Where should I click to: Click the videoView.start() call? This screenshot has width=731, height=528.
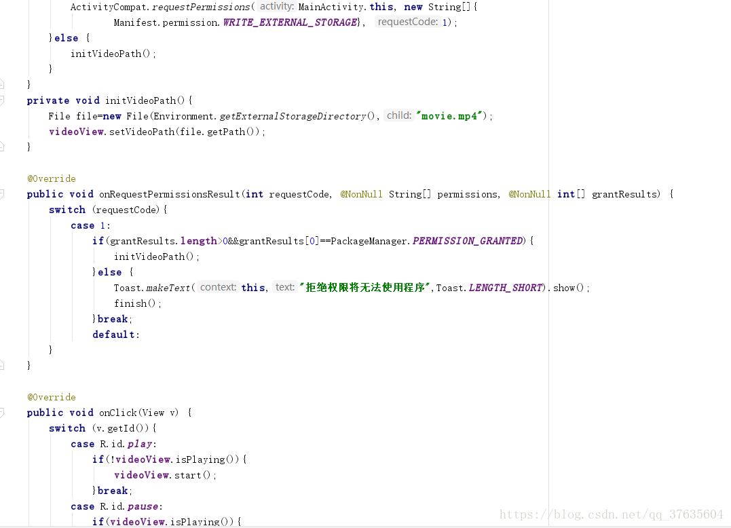[162, 475]
